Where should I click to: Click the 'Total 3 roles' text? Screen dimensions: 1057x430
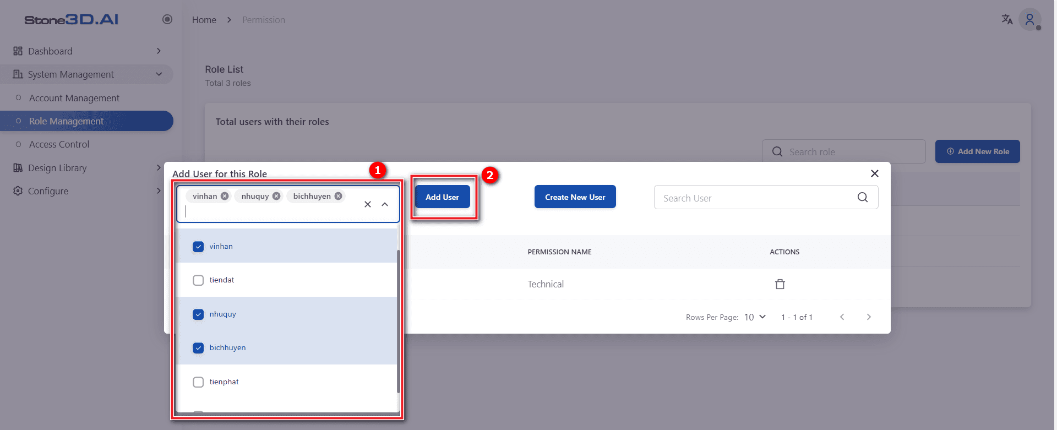228,83
